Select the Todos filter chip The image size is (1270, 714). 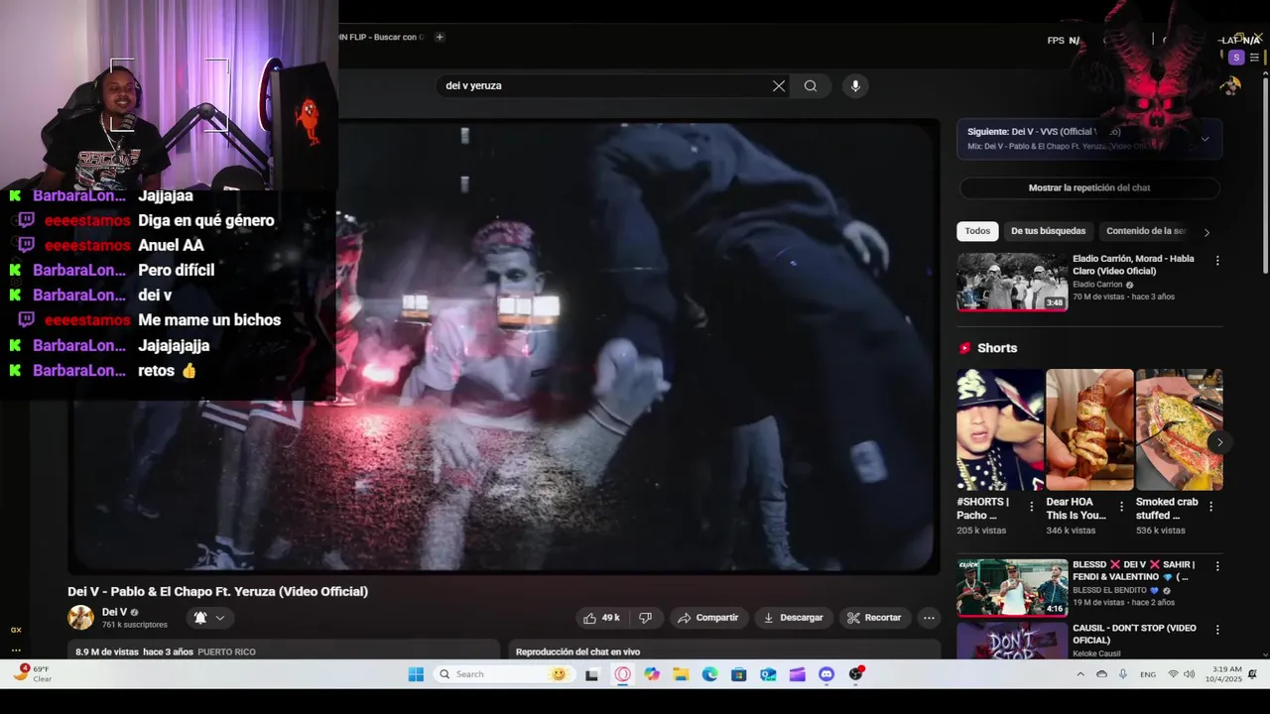[x=977, y=231]
